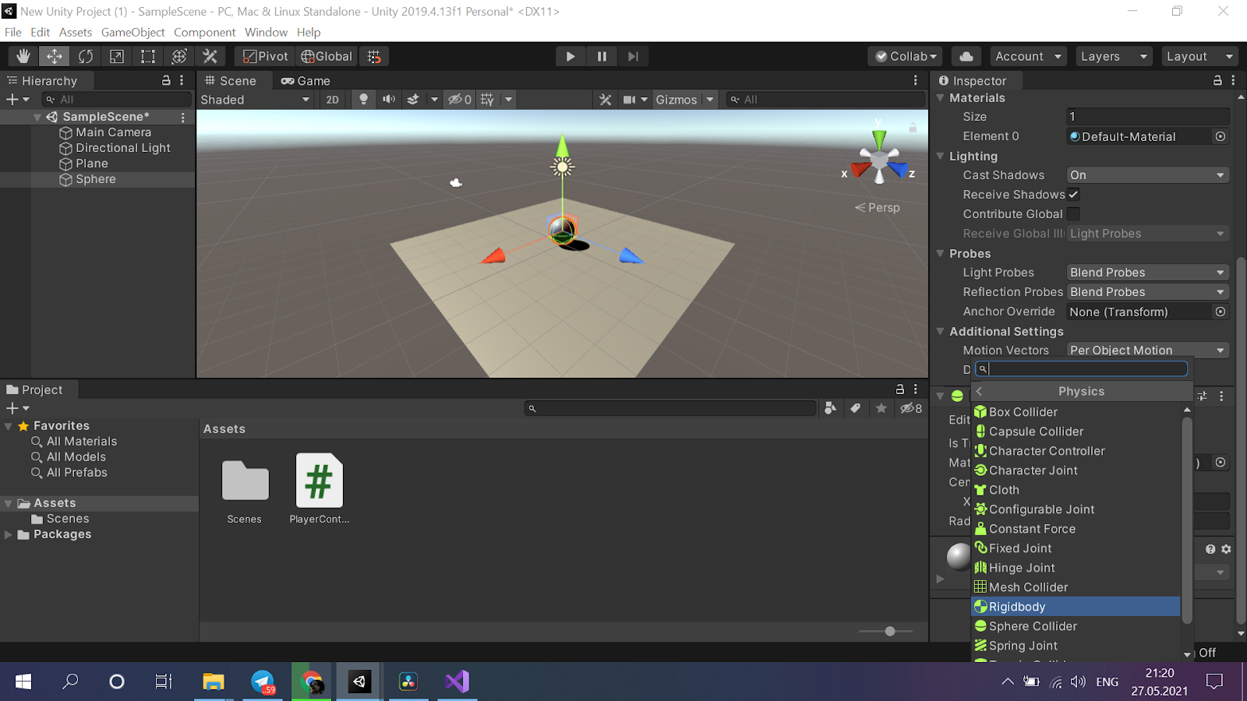Click the Pause button
The width and height of the screenshot is (1247, 701).
coord(602,56)
